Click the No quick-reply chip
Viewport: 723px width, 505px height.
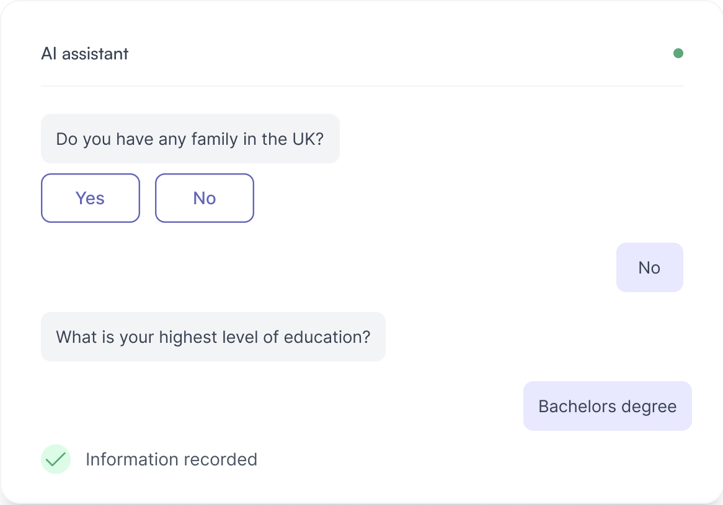[204, 198]
